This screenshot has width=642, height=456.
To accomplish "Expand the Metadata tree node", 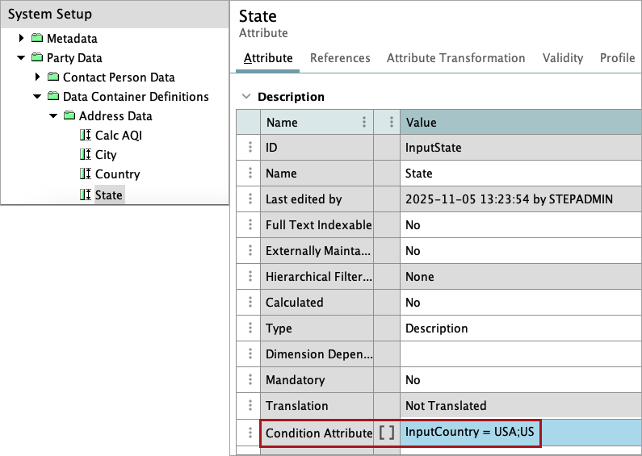I will tap(22, 39).
